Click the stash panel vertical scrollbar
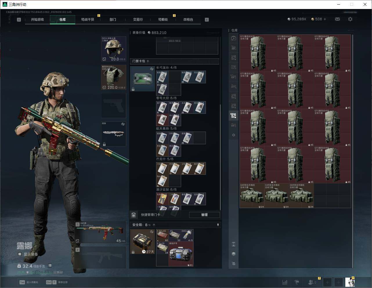This screenshot has height=288, width=372. 353,151
